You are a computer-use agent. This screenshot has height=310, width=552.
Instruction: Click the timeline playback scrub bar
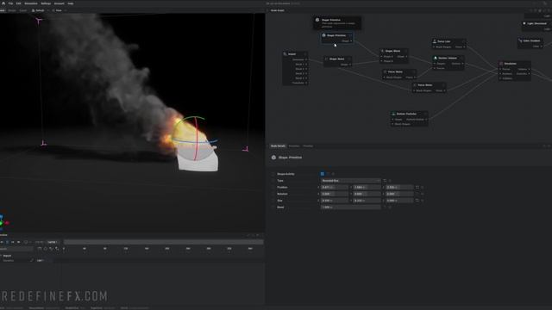point(163,242)
